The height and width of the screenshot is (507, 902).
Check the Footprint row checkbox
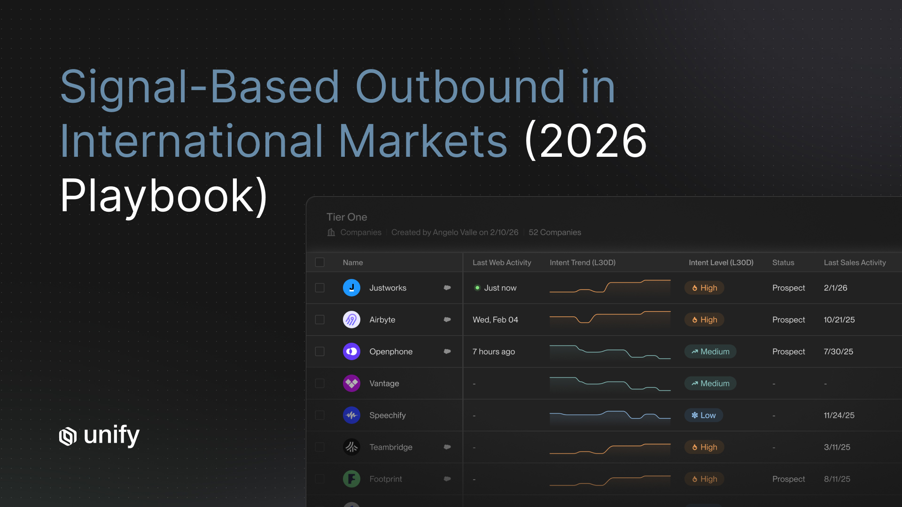tap(319, 479)
